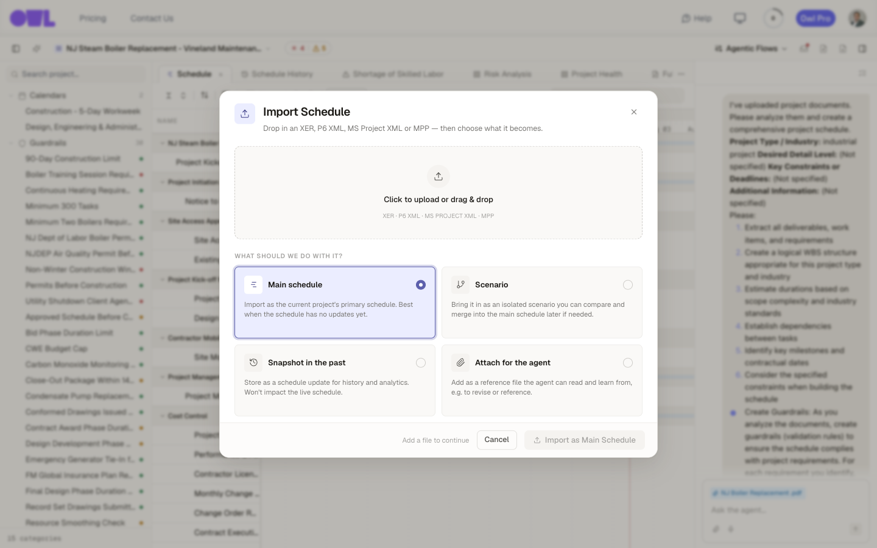877x548 pixels.
Task: Toggle the left sidebar panel icon
Action: (x=16, y=49)
